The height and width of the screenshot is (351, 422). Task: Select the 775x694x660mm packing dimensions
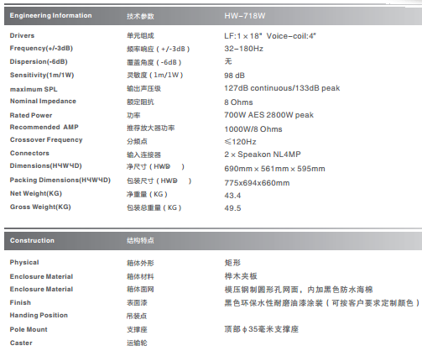pyautogui.click(x=257, y=183)
